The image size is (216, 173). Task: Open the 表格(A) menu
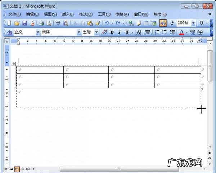pyautogui.click(x=122, y=14)
